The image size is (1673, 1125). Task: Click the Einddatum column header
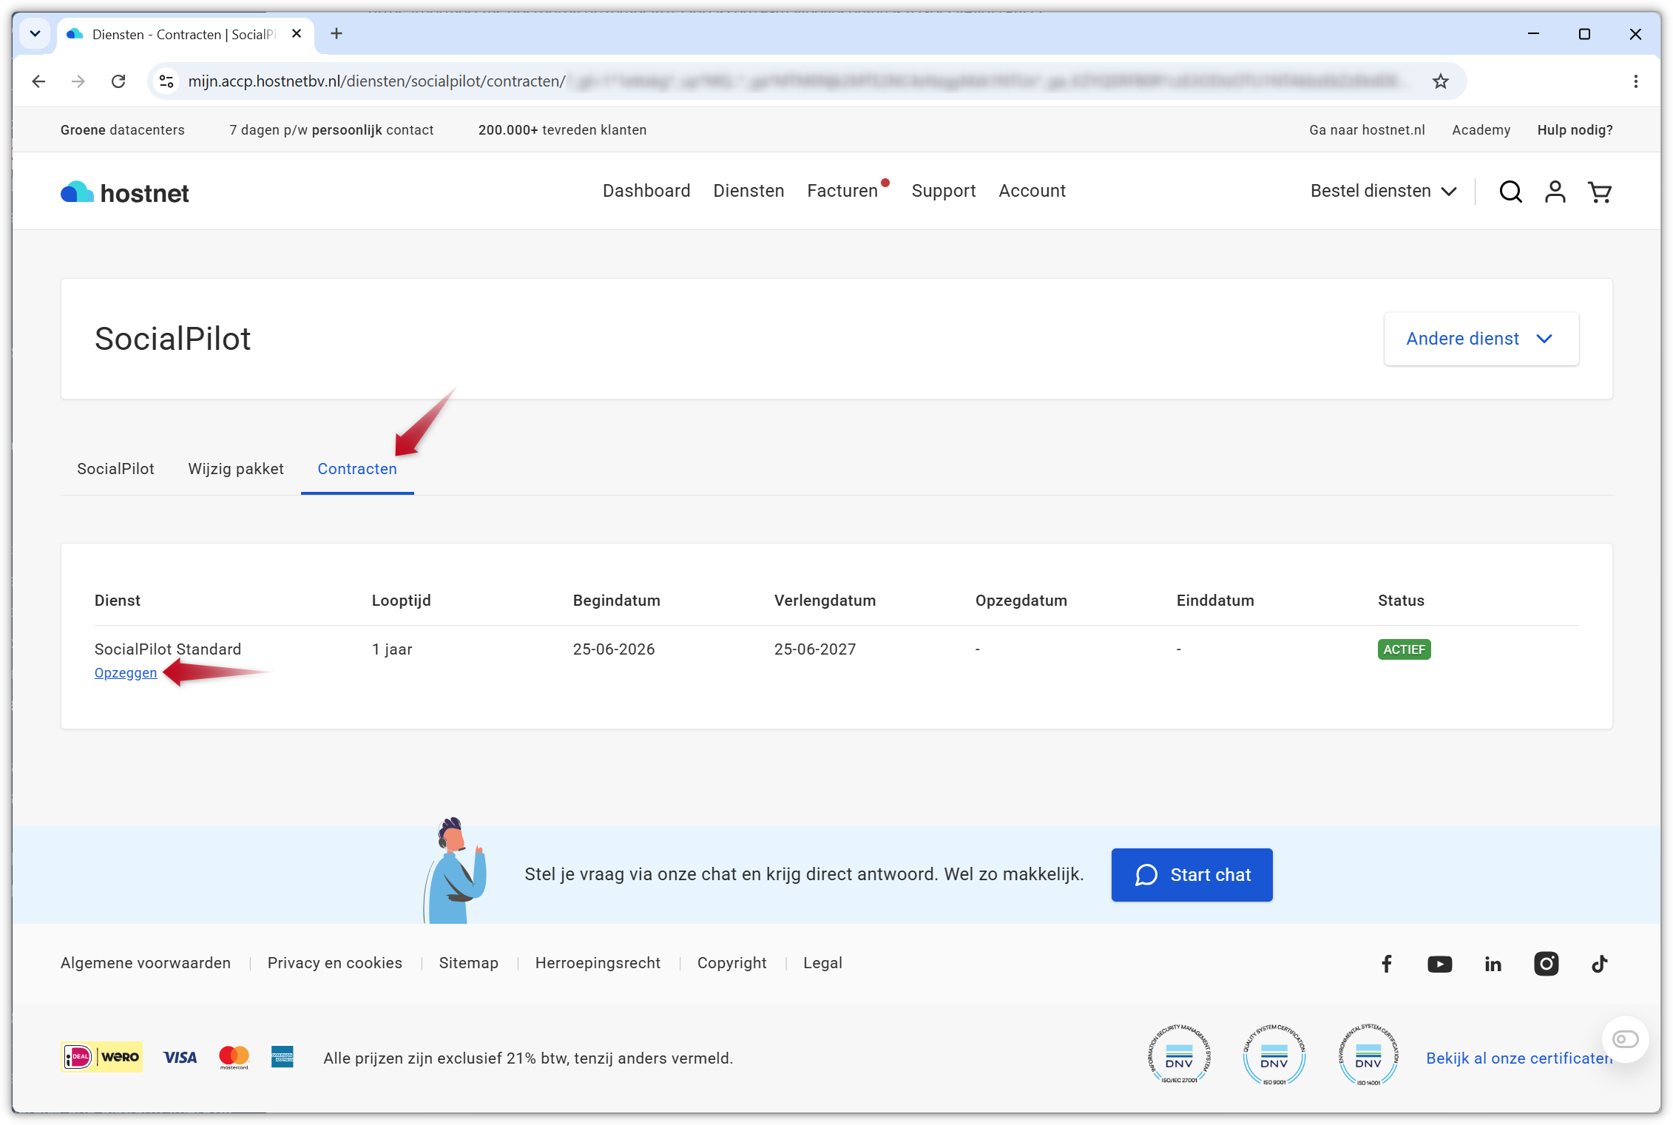(x=1215, y=601)
